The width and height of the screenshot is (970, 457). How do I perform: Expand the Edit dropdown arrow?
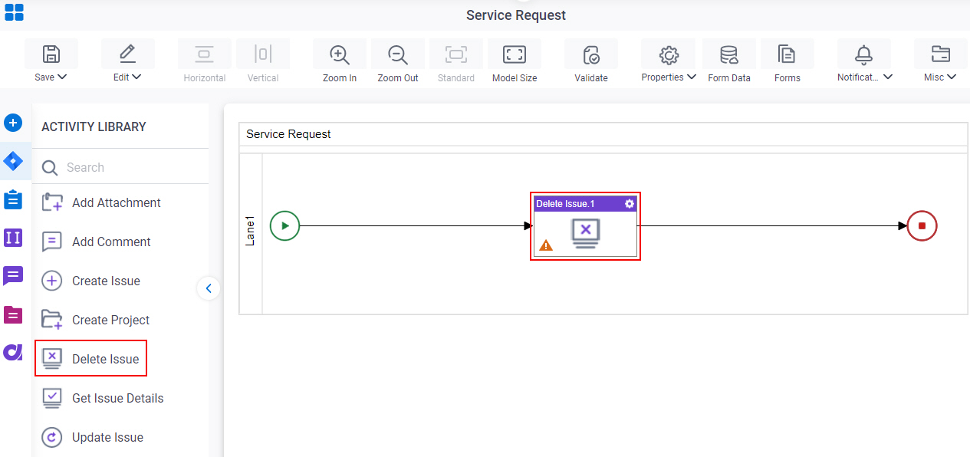(x=136, y=77)
